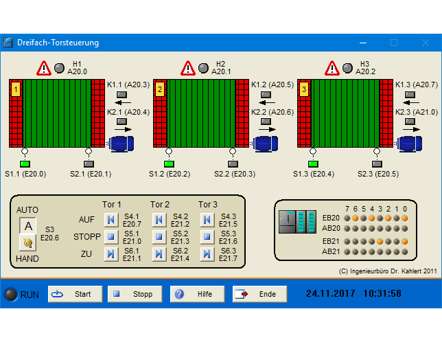This screenshot has height=340, width=442.
Task: Click the AUF open button S4.3 for Tor 3
Action: (x=207, y=220)
